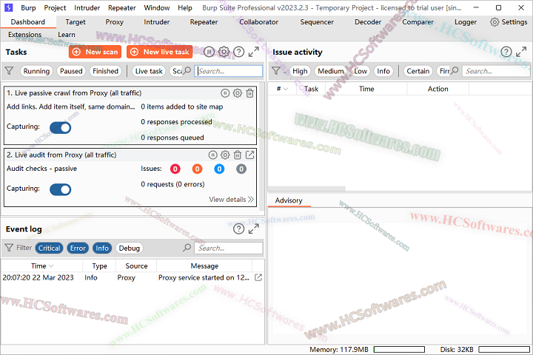Screen dimensions: 533x355
Task: Create a New live task
Action: [x=159, y=52]
